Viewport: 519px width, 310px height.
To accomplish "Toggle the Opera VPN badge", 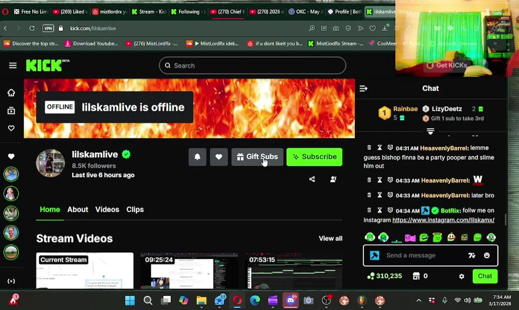I will 48,28.
